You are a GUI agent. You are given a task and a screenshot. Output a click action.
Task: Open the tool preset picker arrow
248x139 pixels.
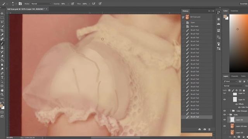(7, 4)
